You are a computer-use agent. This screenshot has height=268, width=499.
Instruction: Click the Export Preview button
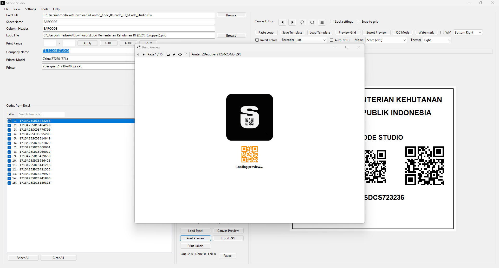click(x=376, y=33)
